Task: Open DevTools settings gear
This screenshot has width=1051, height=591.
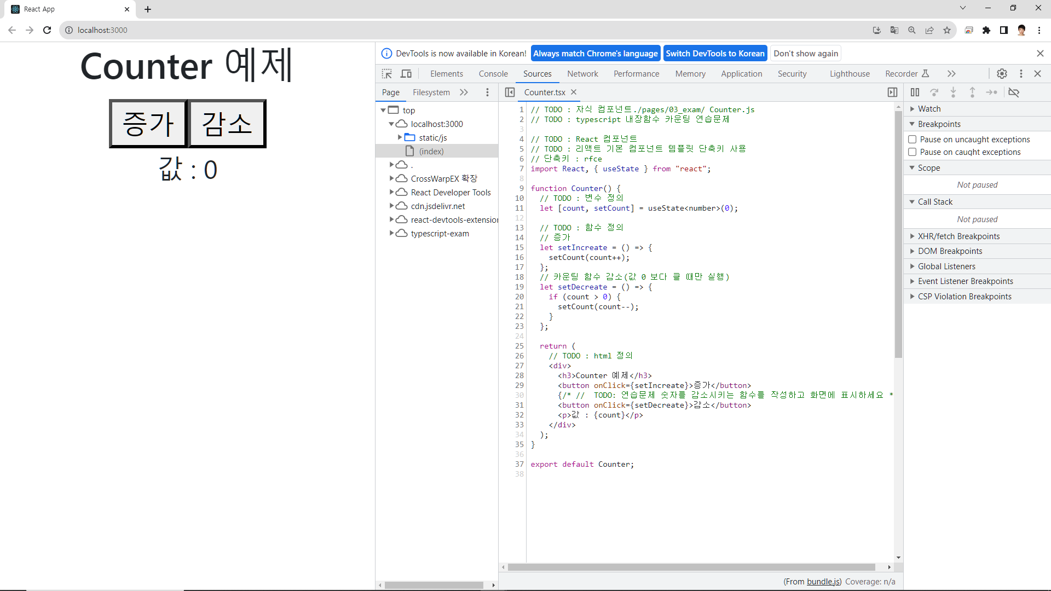Action: (x=1002, y=74)
